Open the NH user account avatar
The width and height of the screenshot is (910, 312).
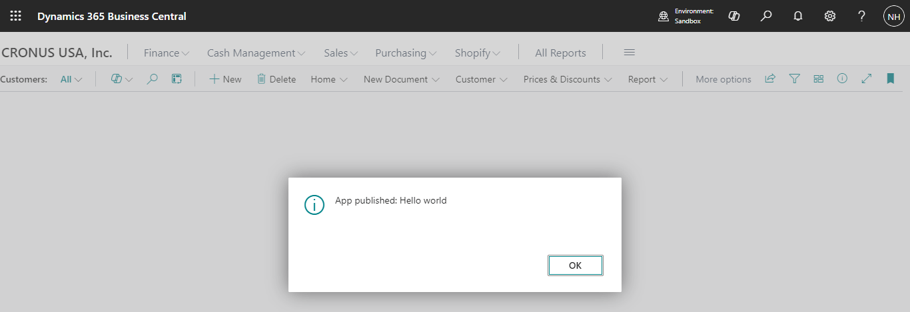coord(894,16)
